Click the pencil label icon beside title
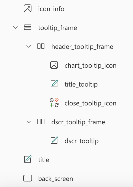Image resolution: width=133 pixels, height=187 pixels. pyautogui.click(x=28, y=159)
